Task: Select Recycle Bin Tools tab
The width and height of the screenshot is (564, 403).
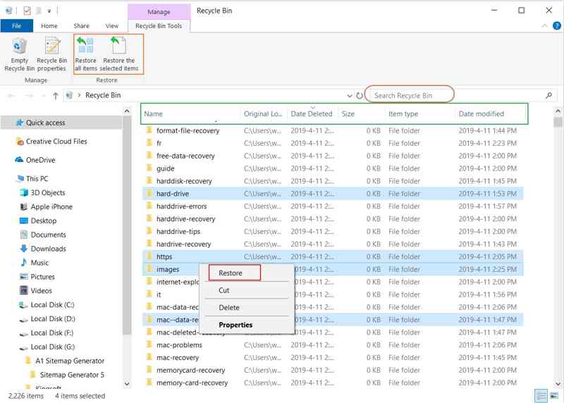Action: (159, 26)
